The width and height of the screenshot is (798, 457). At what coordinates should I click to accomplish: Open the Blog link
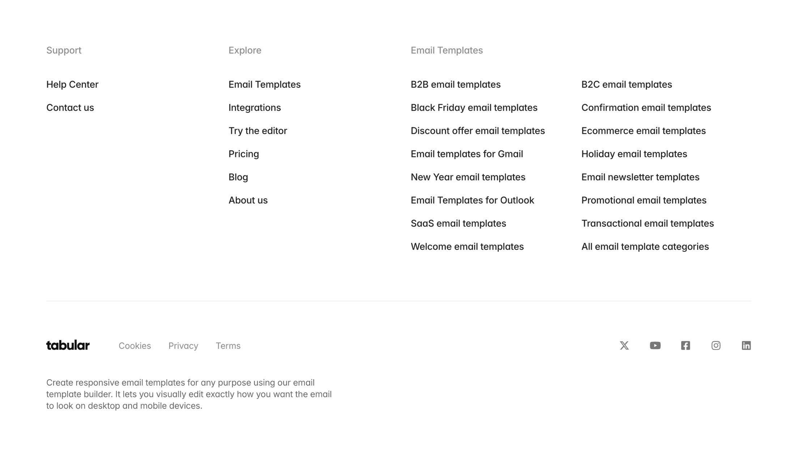pos(238,177)
